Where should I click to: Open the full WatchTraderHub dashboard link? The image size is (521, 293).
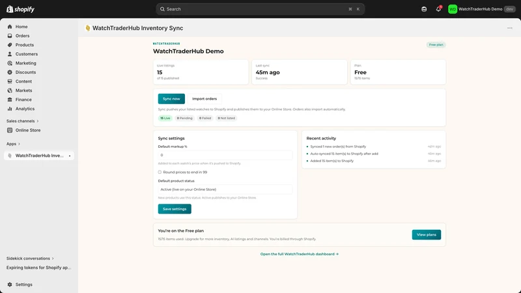pos(300,254)
